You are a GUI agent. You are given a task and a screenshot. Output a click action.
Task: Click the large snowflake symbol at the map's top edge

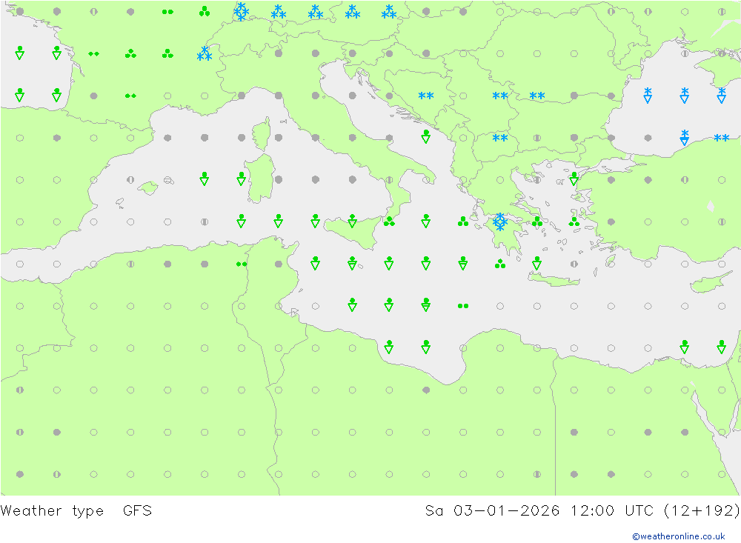tap(242, 11)
